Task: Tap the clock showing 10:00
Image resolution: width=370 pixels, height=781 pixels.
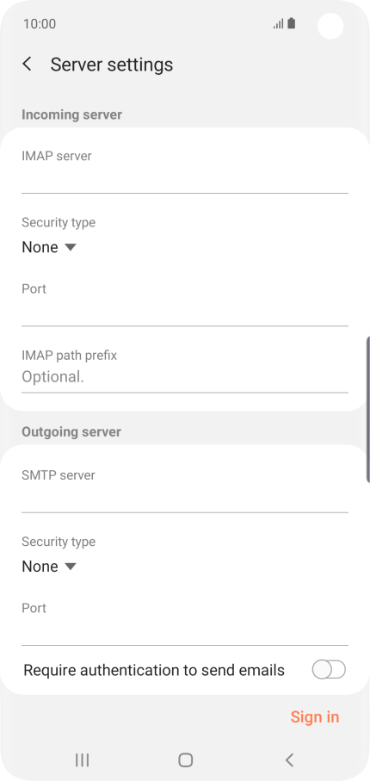Action: pyautogui.click(x=40, y=24)
